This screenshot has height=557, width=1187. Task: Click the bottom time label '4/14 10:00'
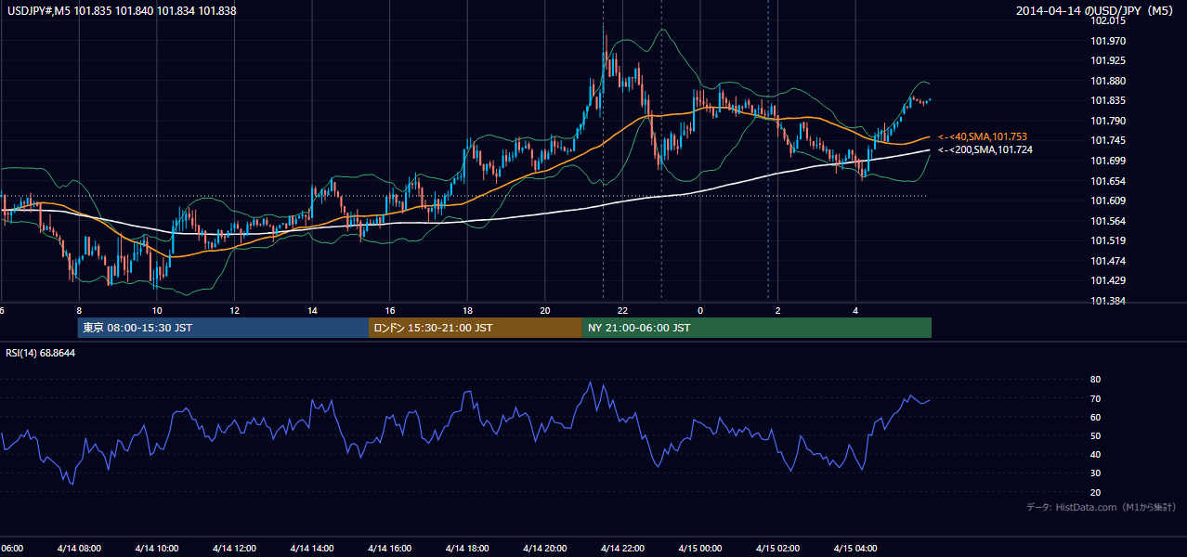click(x=156, y=548)
